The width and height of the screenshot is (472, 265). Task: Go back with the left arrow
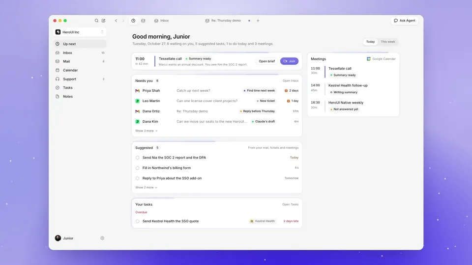click(x=116, y=21)
